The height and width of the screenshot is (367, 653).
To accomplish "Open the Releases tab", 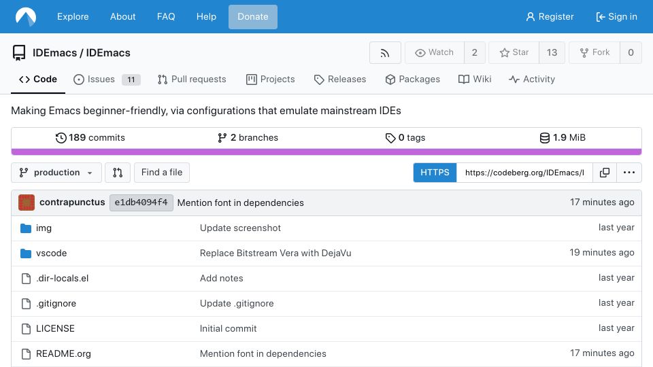I will click(x=340, y=80).
